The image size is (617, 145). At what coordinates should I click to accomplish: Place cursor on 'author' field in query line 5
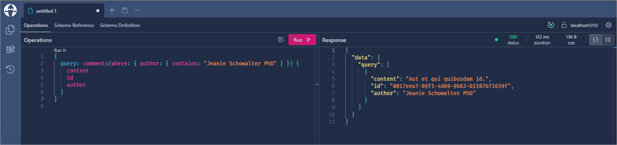[x=76, y=85]
